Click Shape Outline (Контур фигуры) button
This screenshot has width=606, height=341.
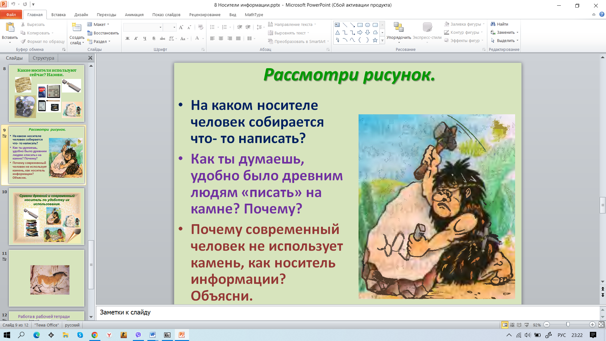463,32
